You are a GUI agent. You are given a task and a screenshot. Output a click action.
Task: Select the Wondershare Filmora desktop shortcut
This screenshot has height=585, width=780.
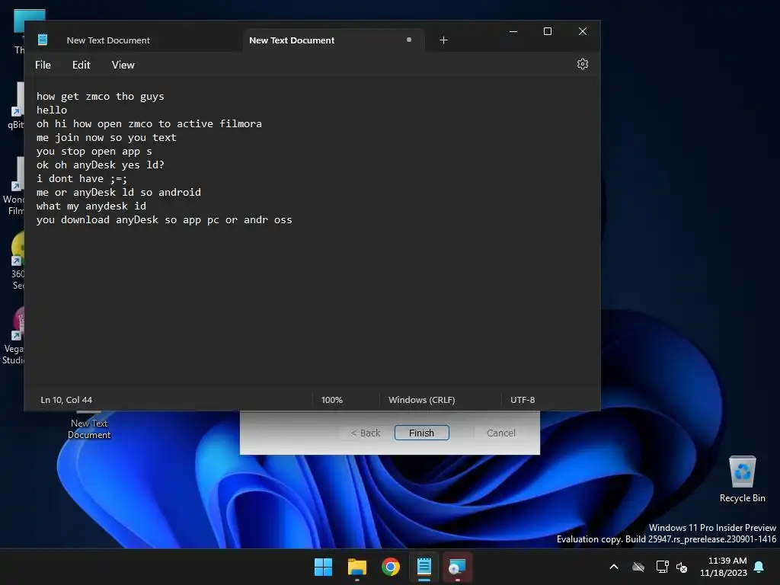click(14, 186)
